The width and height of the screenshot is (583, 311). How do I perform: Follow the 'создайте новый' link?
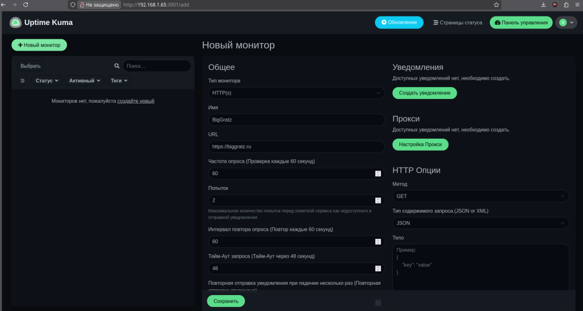pyautogui.click(x=136, y=101)
